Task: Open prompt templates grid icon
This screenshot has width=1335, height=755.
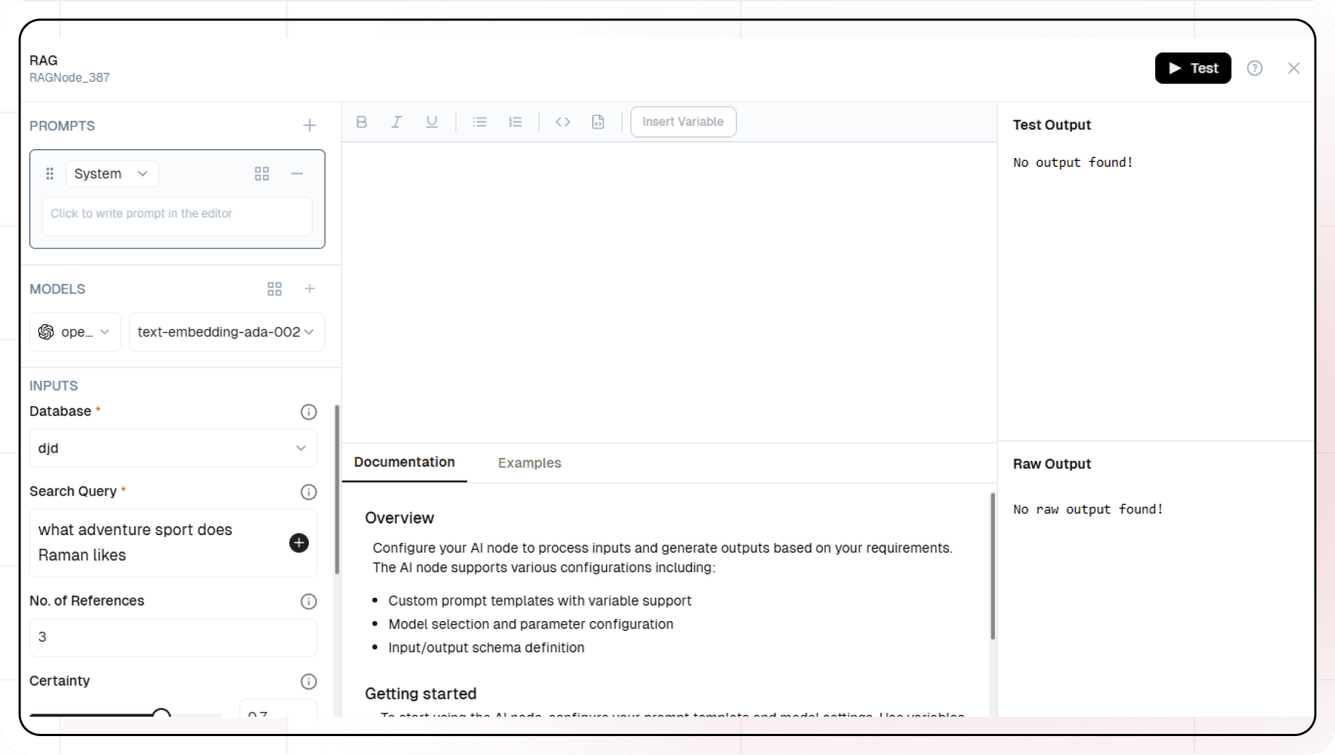Action: click(x=262, y=173)
